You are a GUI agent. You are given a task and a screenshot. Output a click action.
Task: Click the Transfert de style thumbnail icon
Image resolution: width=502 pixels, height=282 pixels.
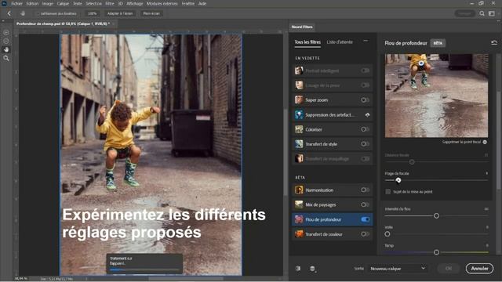pos(299,144)
